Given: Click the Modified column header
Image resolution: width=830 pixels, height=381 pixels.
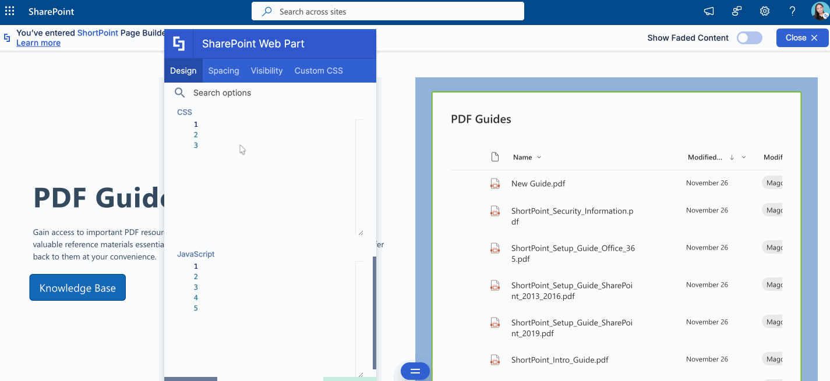Looking at the screenshot, I should coord(705,157).
